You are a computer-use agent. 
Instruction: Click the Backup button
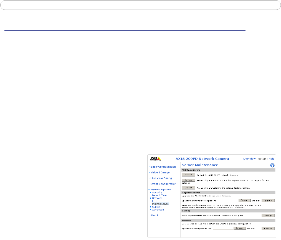(268, 215)
